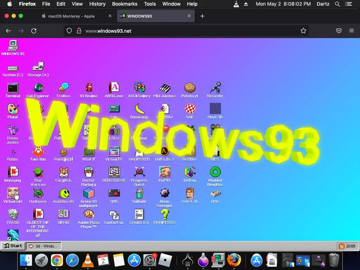Launch the Recorder microphone icon
This screenshot has width=360, height=270.
tap(215, 88)
